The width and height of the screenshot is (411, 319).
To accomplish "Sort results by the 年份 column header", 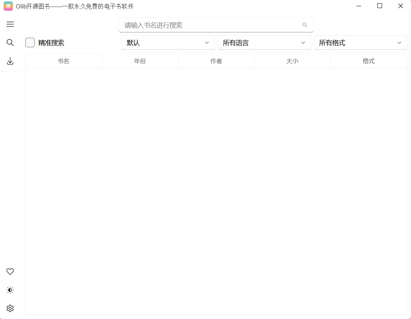I will tap(140, 61).
